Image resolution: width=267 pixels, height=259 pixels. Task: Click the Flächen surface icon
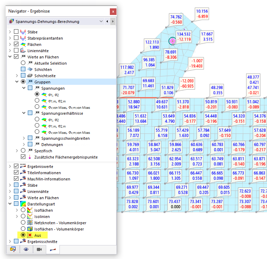23,44
